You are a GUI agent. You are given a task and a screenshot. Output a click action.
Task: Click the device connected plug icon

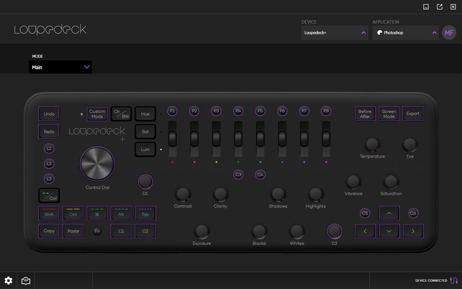click(x=454, y=280)
